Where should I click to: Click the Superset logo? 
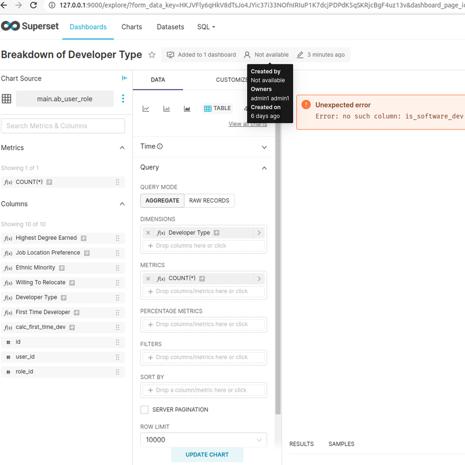pos(30,26)
